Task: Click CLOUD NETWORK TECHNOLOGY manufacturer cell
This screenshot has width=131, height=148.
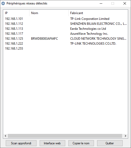Action: click(x=98, y=39)
